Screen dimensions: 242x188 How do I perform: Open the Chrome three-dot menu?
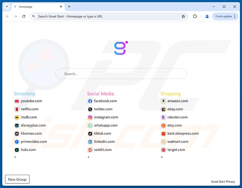pyautogui.click(x=235, y=16)
